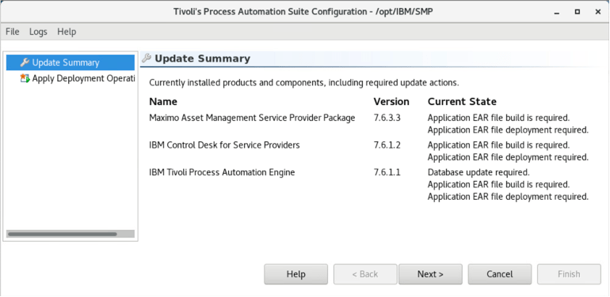Viewport: 610px width, 297px height.
Task: Click the Back button
Action: click(365, 274)
